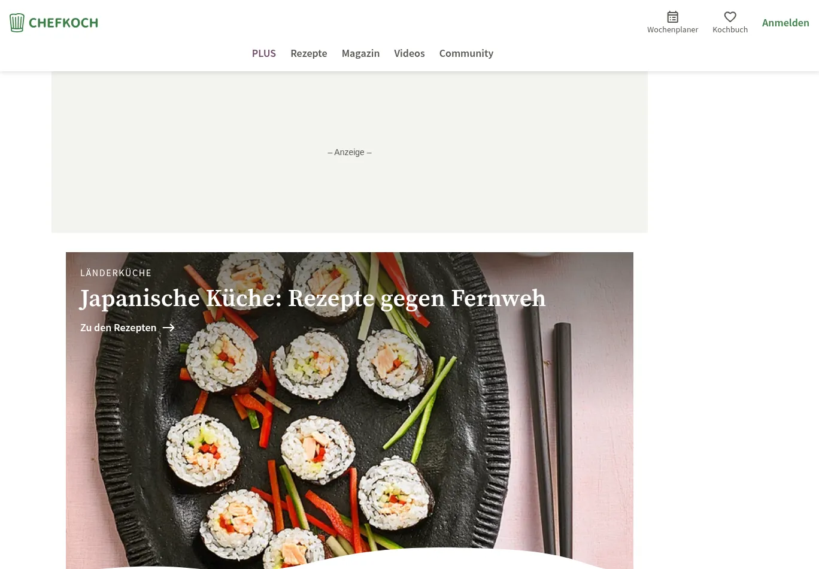
Task: Click the Wochenplaner text label
Action: (x=673, y=30)
